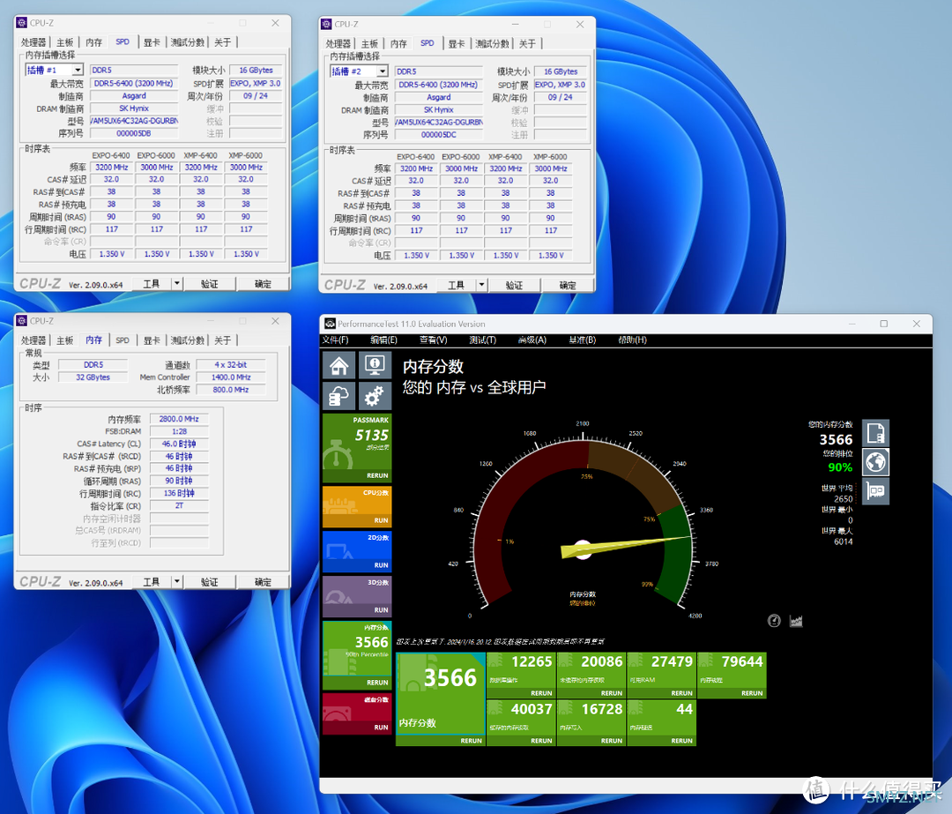Viewport: 952px width, 814px height.
Task: Open the PerformanceTest home screen icon
Action: tap(338, 366)
